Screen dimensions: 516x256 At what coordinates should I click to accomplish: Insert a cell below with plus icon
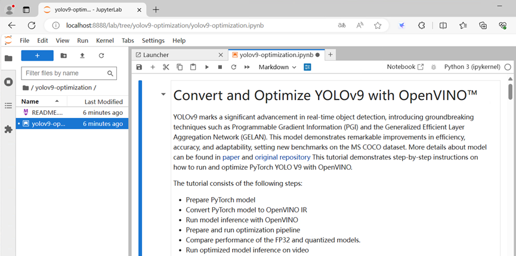click(x=153, y=67)
